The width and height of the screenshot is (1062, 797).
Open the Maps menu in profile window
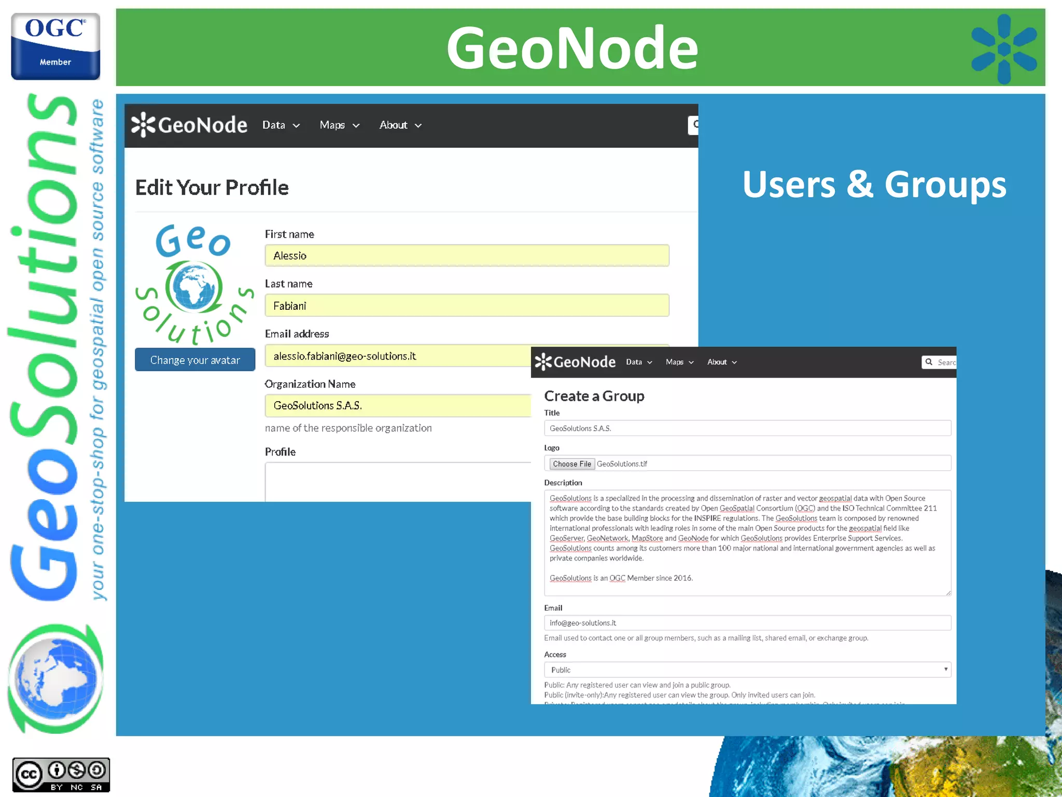coord(340,125)
